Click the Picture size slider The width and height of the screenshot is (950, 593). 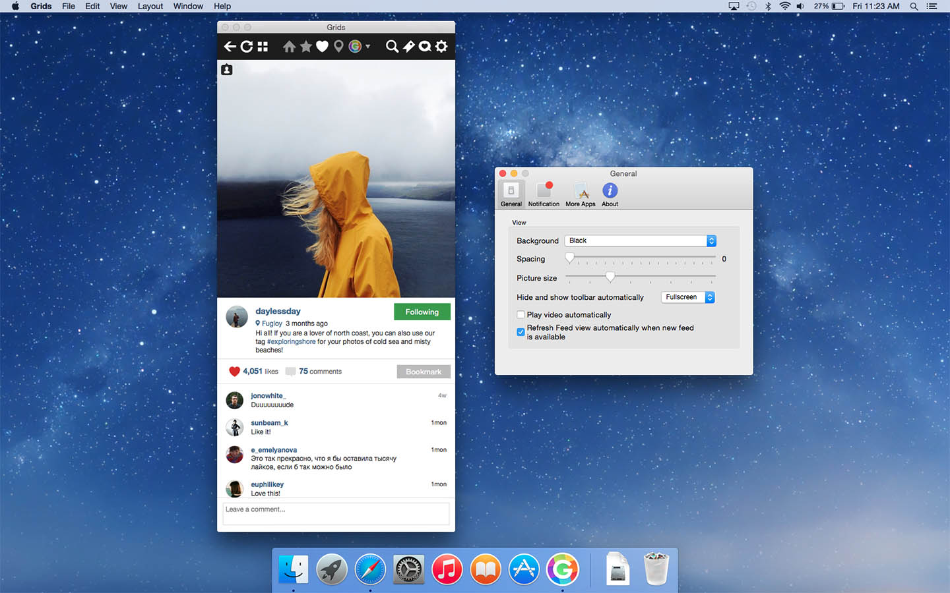[x=610, y=277]
